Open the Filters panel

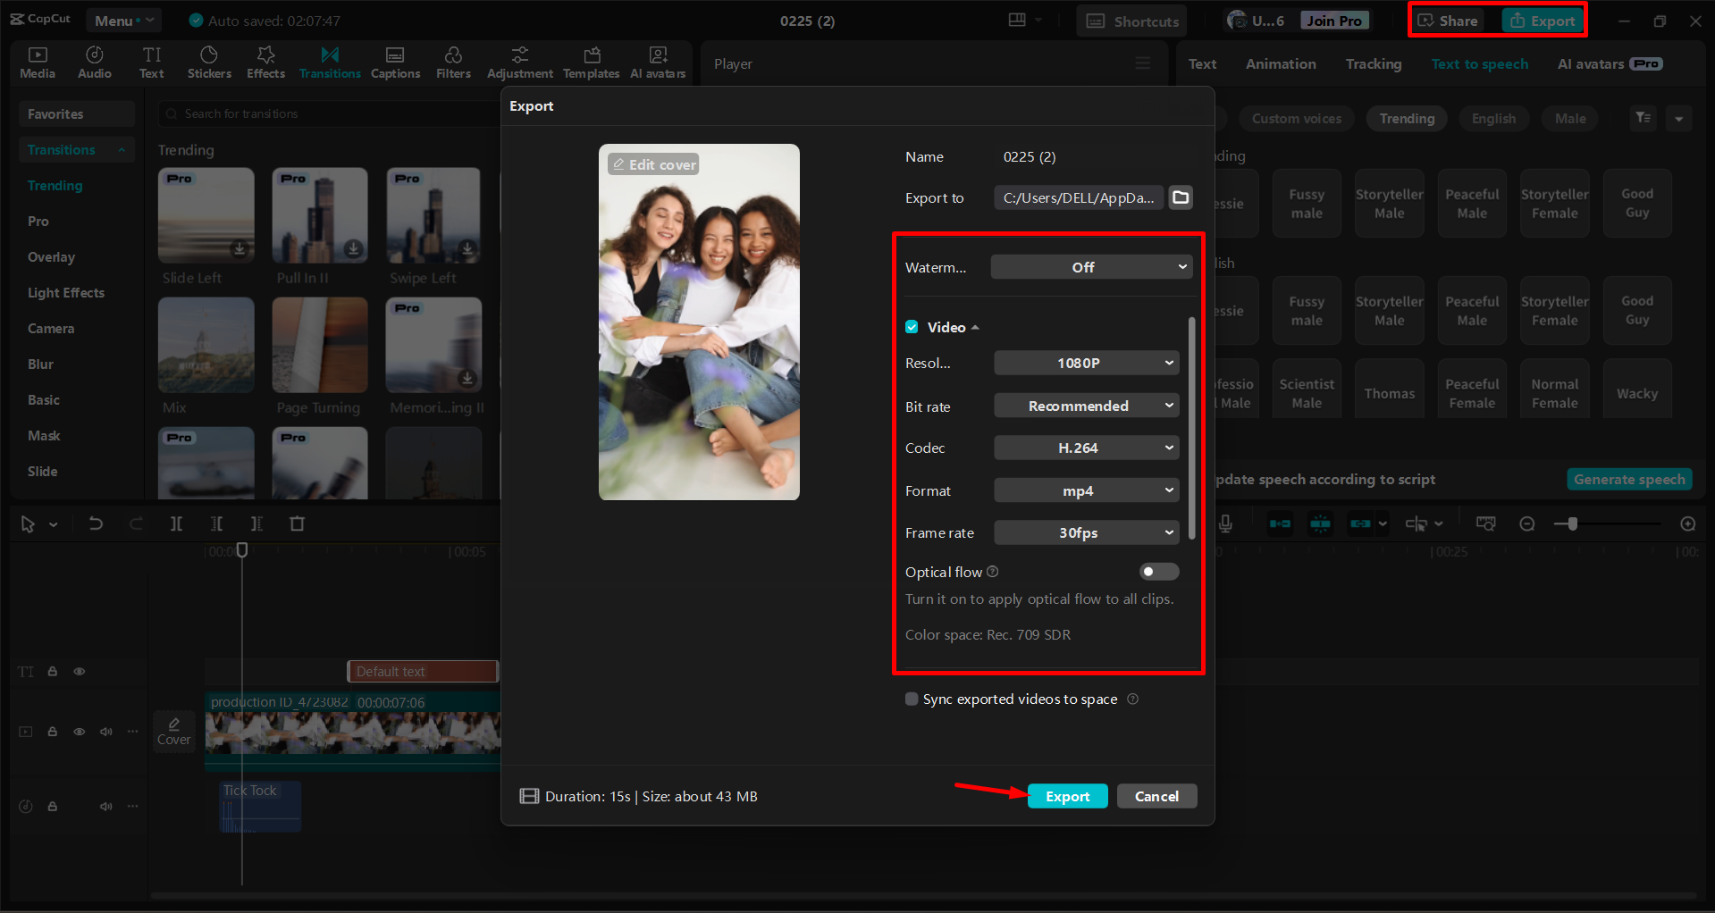tap(453, 62)
